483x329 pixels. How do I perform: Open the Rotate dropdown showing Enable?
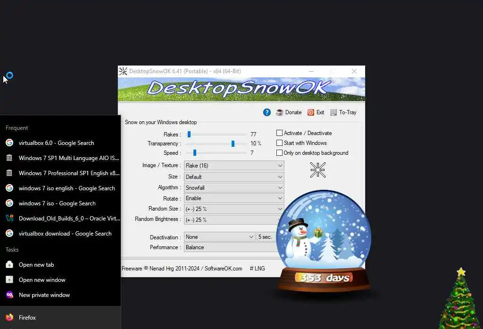click(x=234, y=198)
